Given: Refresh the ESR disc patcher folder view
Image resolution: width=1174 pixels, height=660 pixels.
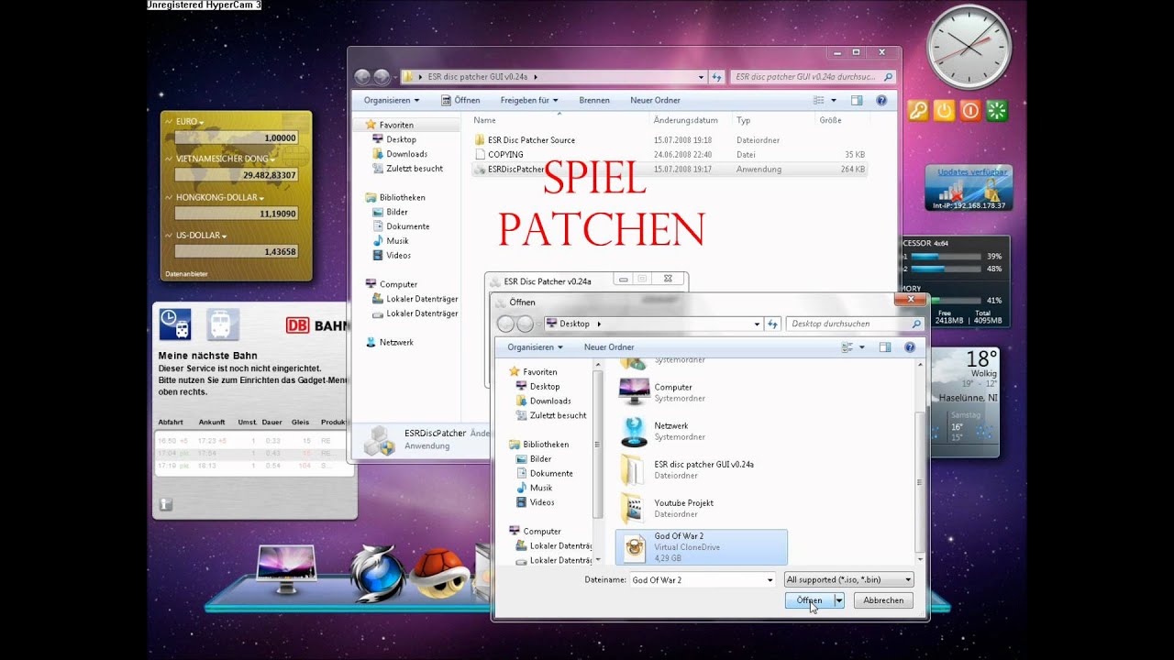Looking at the screenshot, I should (x=717, y=77).
